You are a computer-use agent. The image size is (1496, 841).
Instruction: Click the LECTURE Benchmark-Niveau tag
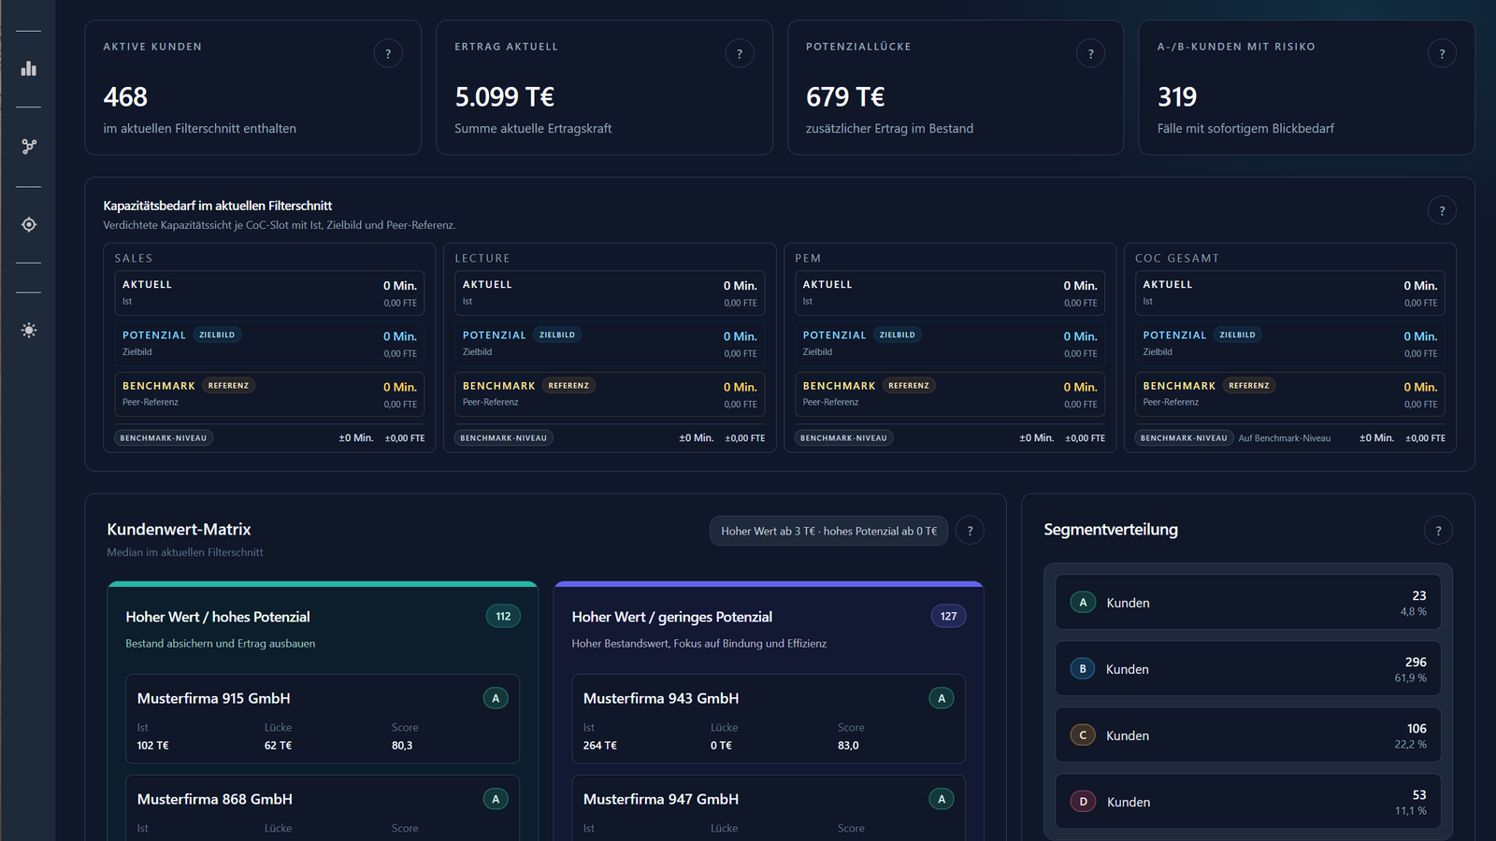coord(504,437)
